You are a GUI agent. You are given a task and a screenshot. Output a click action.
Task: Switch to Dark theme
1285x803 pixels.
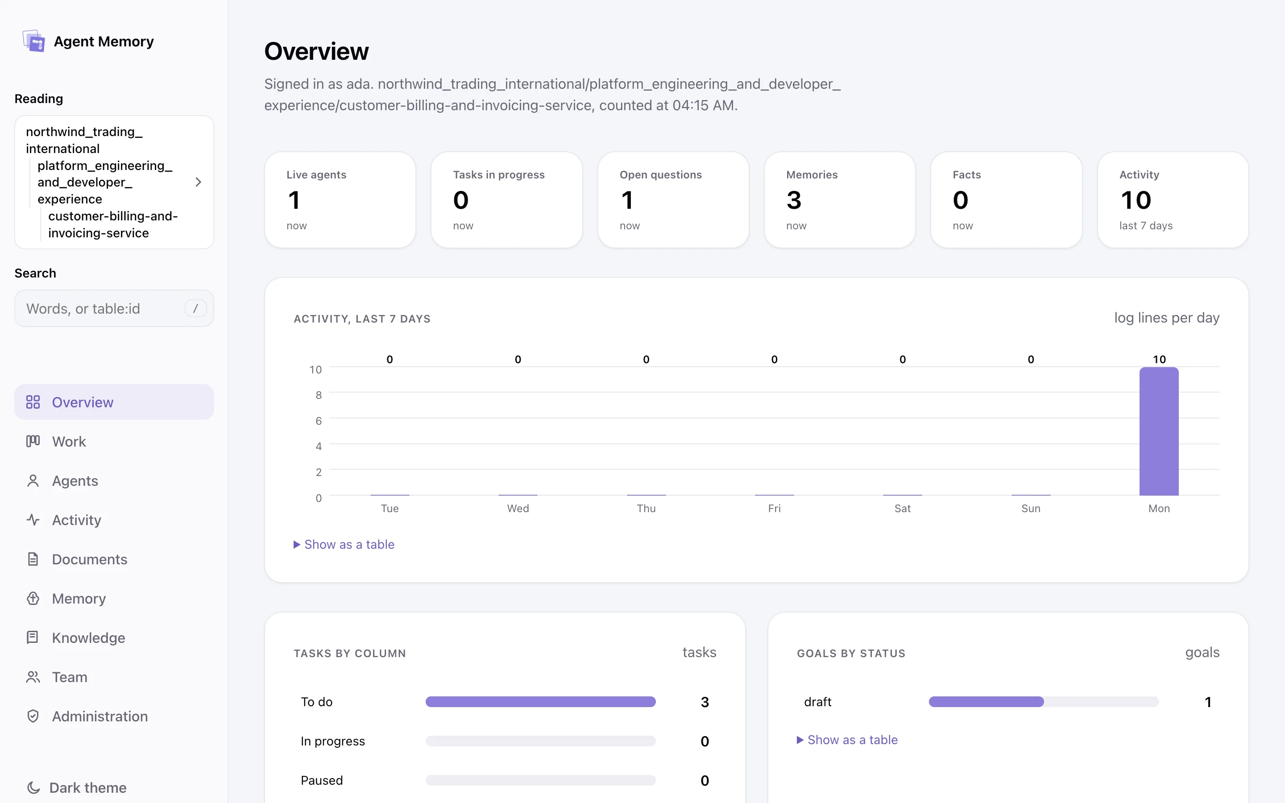click(x=77, y=787)
